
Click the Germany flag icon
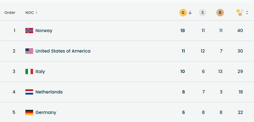coord(29,112)
